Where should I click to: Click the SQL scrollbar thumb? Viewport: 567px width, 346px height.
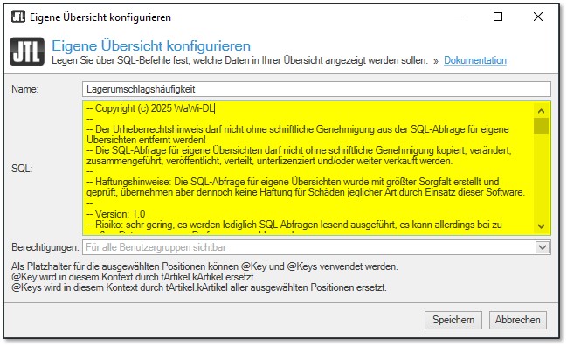point(541,126)
